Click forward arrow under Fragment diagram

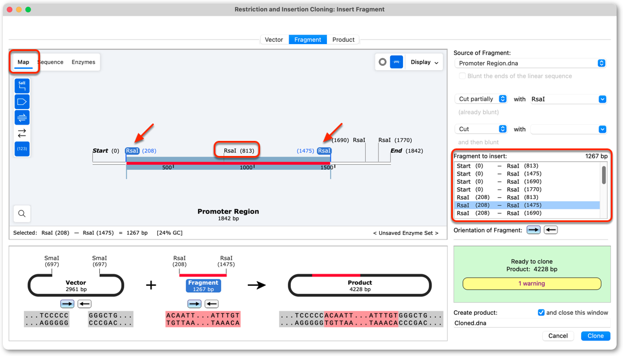(195, 304)
